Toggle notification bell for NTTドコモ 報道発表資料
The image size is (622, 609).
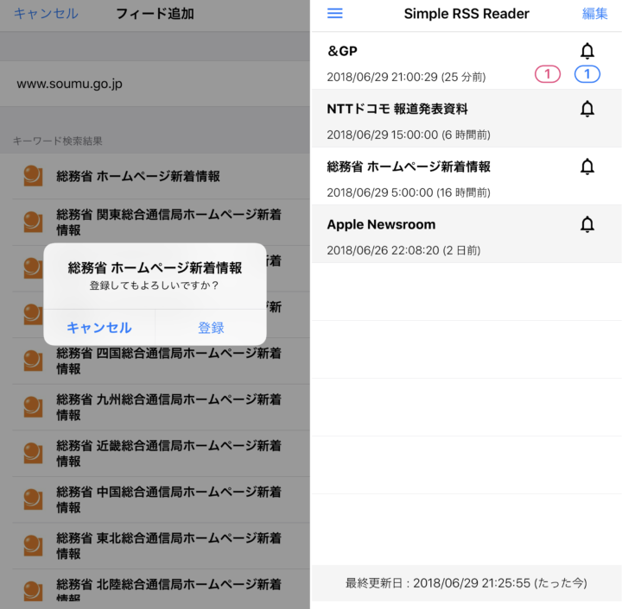click(587, 109)
